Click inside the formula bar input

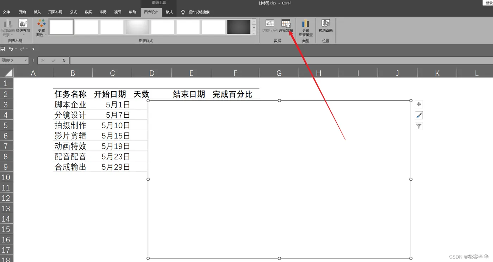pyautogui.click(x=281, y=61)
